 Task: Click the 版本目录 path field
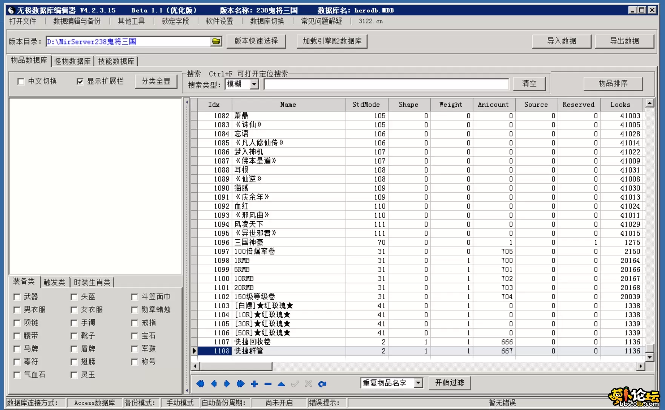coord(128,41)
